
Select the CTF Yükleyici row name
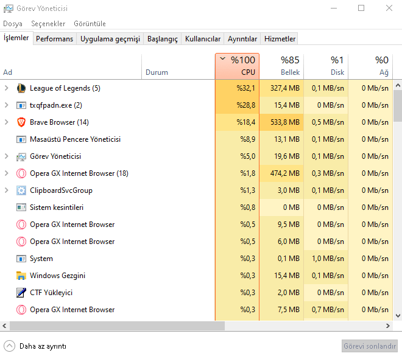[x=51, y=293]
